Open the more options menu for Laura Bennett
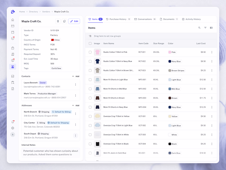Viewport: 226px width, 170px height. (x=75, y=85)
